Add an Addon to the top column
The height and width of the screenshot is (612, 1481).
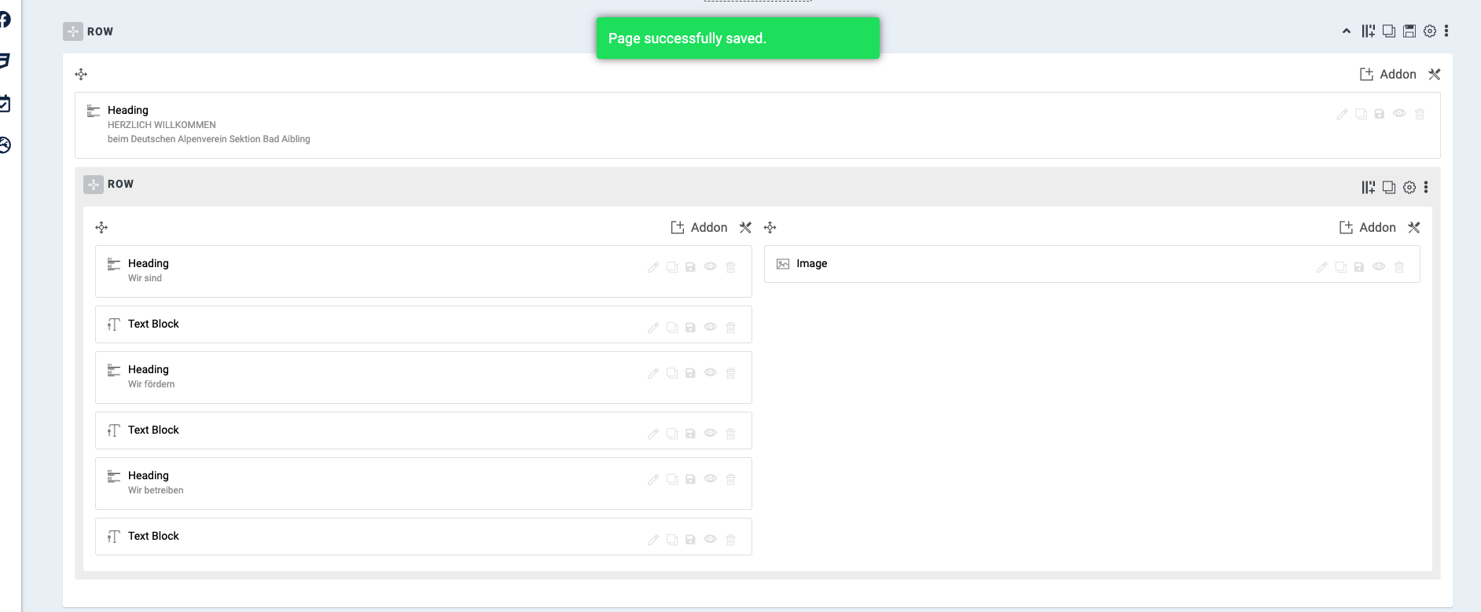point(1388,75)
